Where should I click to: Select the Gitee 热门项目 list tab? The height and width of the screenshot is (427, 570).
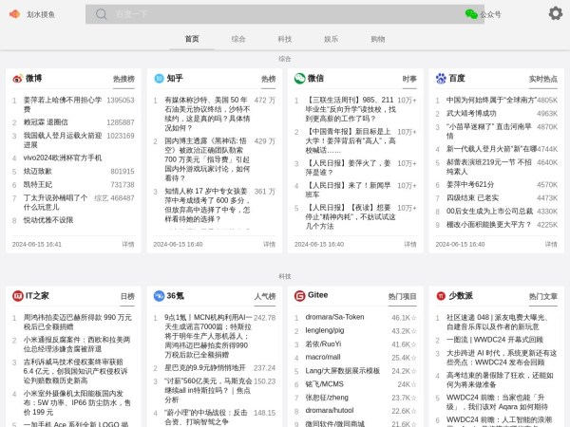point(403,297)
